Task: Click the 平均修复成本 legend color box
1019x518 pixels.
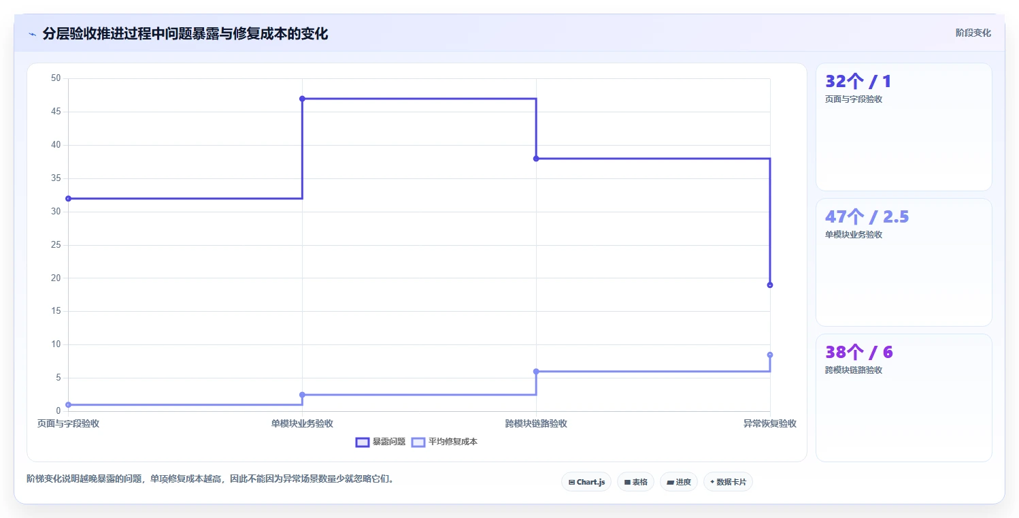Action: (x=418, y=442)
